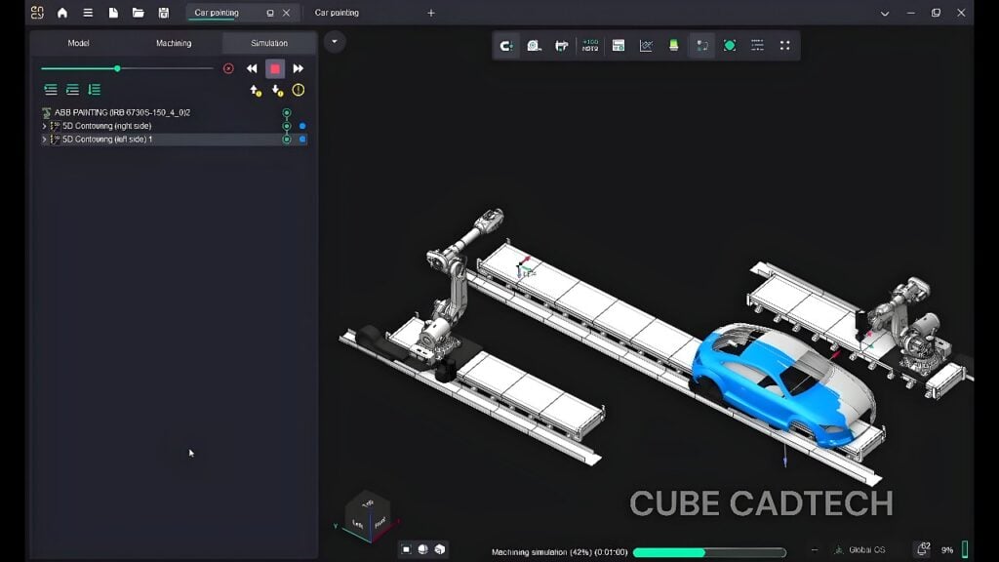999x562 pixels.
Task: Jump to next warning arrow
Action: pyautogui.click(x=277, y=91)
